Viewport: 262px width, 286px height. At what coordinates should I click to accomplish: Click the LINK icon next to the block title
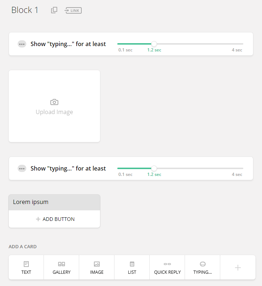(73, 10)
